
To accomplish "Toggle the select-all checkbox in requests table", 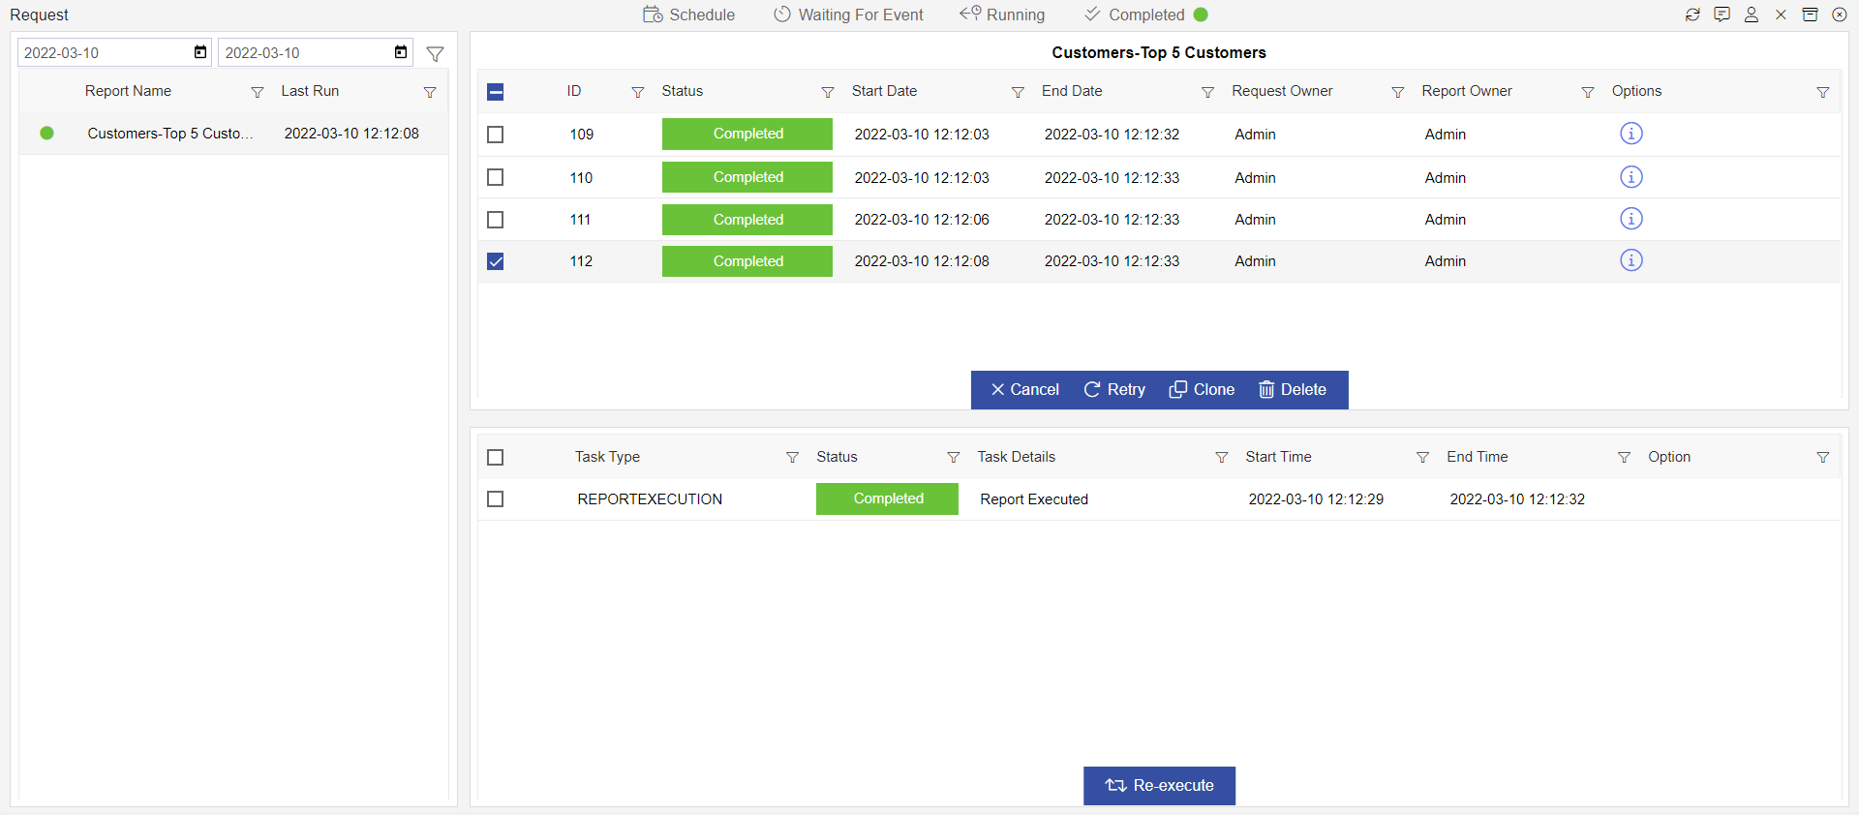I will coord(496,92).
